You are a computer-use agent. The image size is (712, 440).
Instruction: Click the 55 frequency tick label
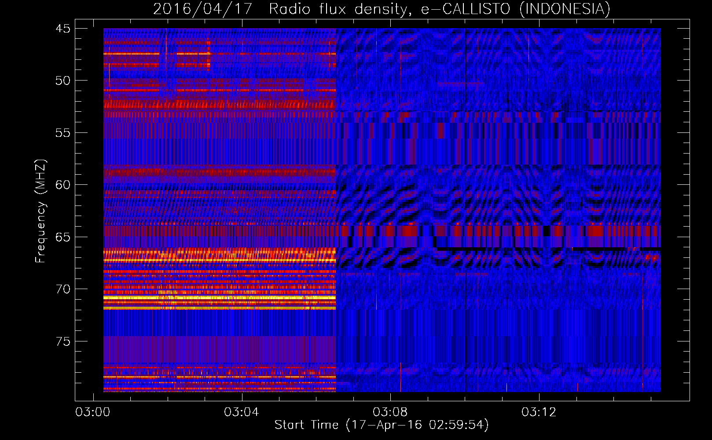pyautogui.click(x=63, y=133)
